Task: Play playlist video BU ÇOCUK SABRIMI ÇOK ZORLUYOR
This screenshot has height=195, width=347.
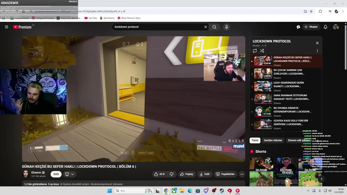Action: point(286,74)
